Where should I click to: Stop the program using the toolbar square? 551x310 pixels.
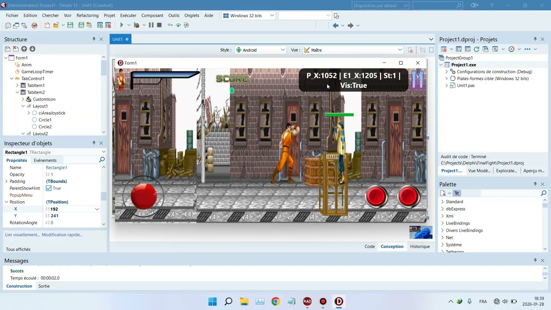159,25
